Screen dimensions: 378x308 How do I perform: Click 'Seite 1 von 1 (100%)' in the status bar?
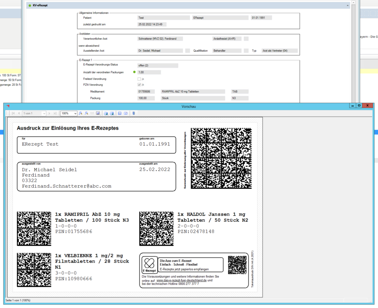[x=18, y=300]
